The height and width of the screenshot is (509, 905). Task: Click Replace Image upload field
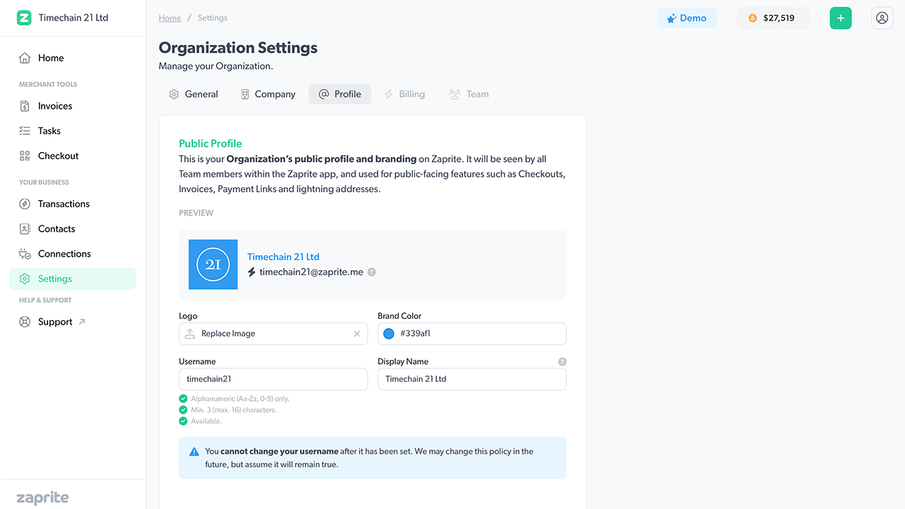point(274,334)
